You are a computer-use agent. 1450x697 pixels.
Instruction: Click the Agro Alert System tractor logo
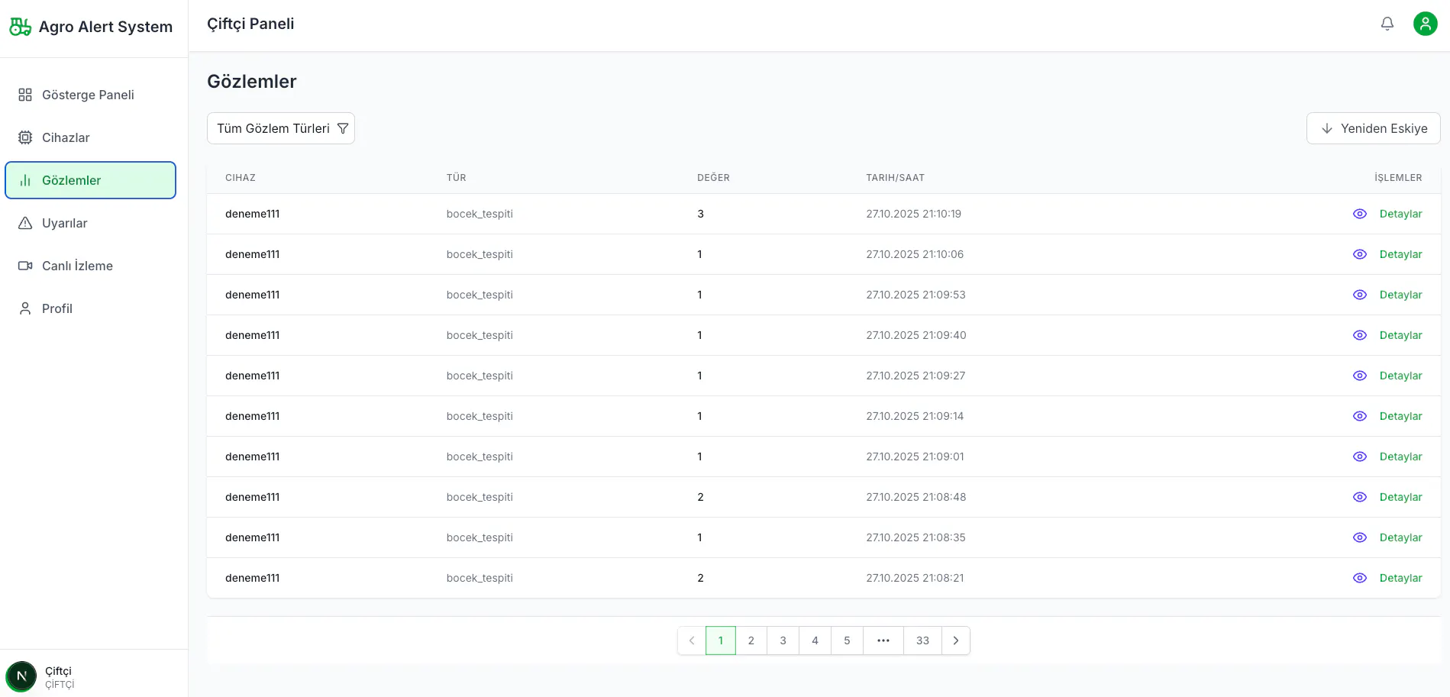tap(20, 27)
